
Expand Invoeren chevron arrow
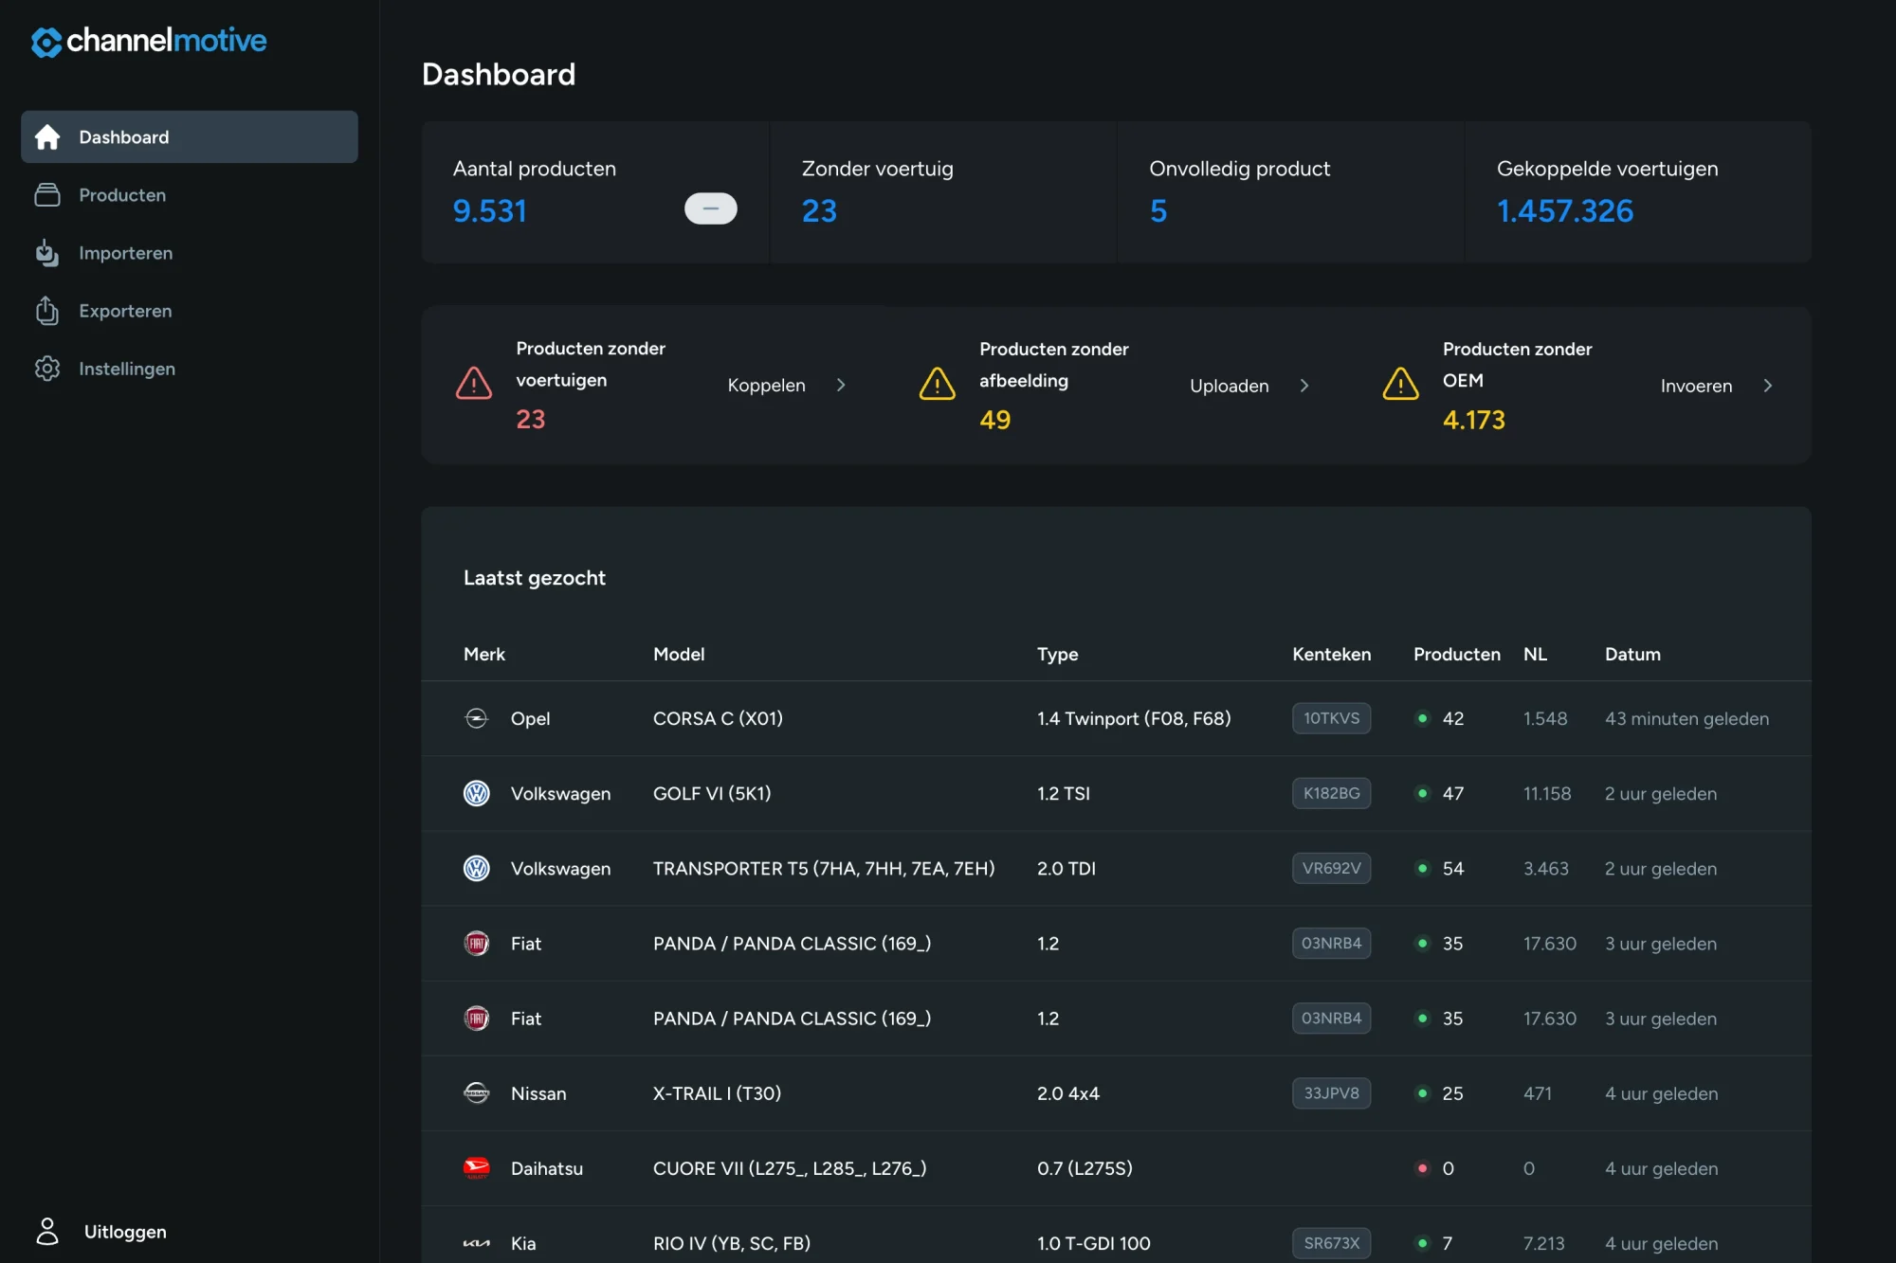(x=1768, y=386)
